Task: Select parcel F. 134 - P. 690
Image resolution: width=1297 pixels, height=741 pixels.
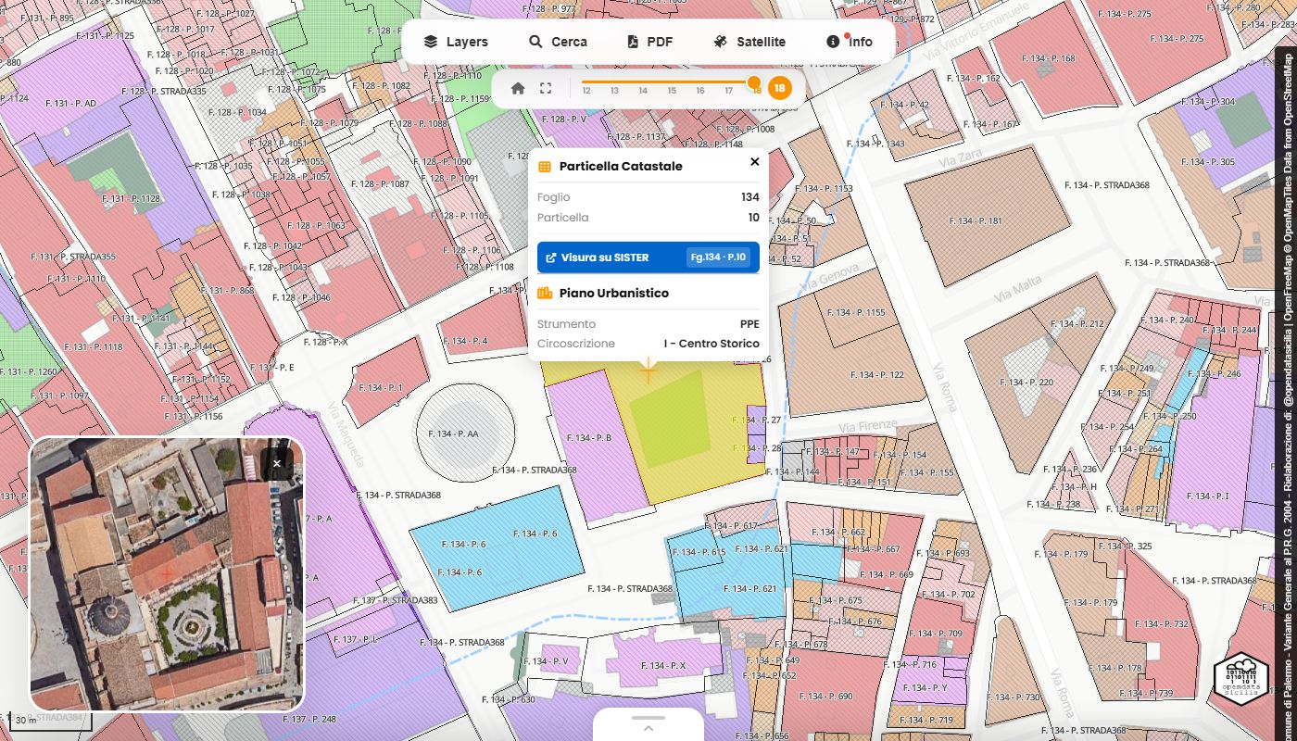Action: click(826, 697)
